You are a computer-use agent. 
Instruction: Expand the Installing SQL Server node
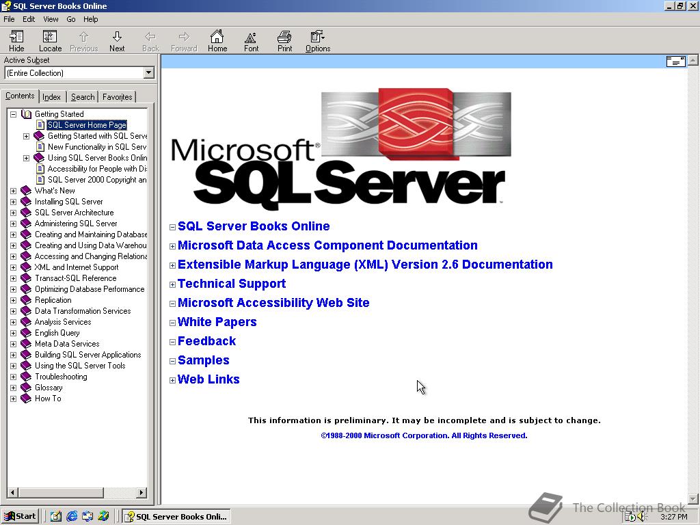point(14,202)
